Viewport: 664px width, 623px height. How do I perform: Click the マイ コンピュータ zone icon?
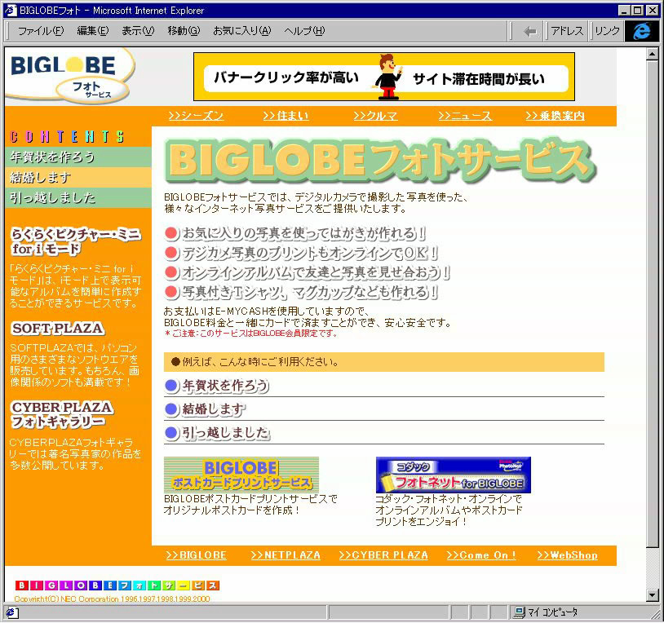pos(519,612)
